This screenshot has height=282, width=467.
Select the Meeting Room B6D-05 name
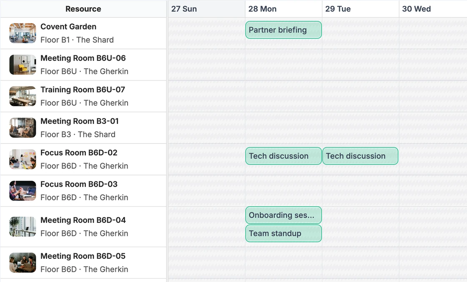(83, 256)
